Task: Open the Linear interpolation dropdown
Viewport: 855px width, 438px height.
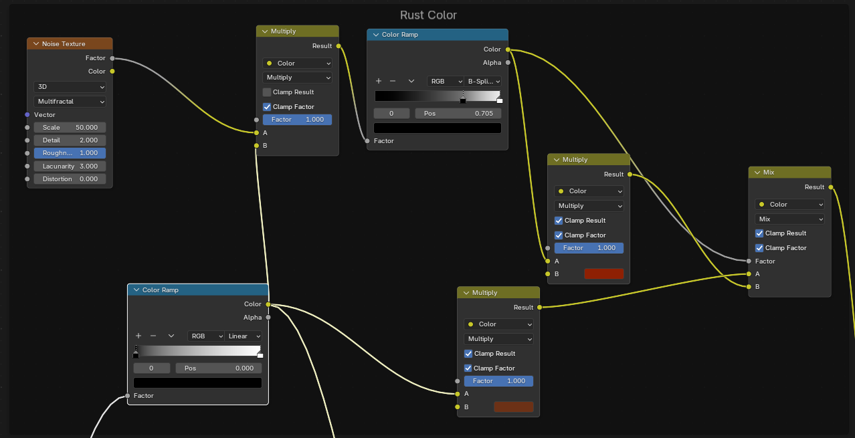Action: tap(244, 336)
